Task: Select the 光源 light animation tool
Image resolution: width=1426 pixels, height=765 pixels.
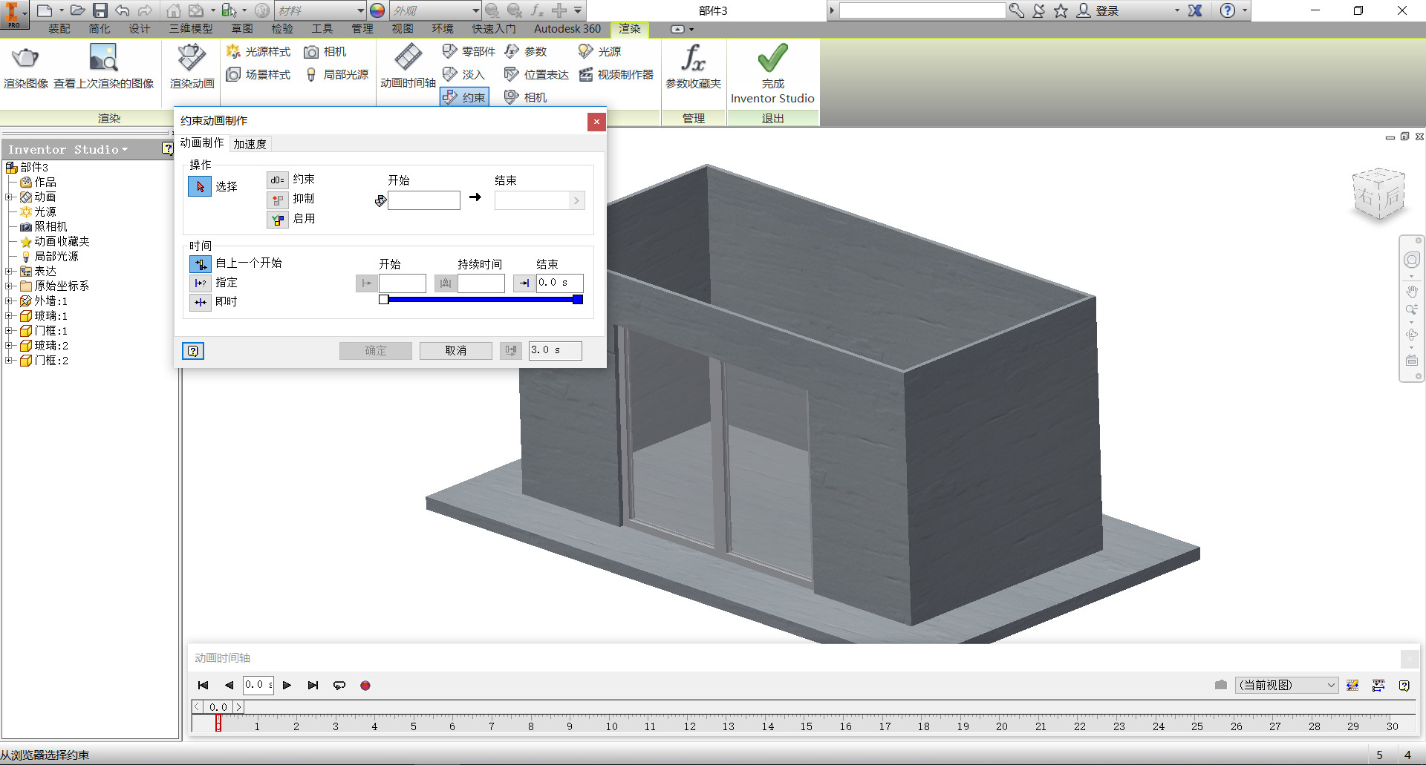Action: [x=599, y=51]
